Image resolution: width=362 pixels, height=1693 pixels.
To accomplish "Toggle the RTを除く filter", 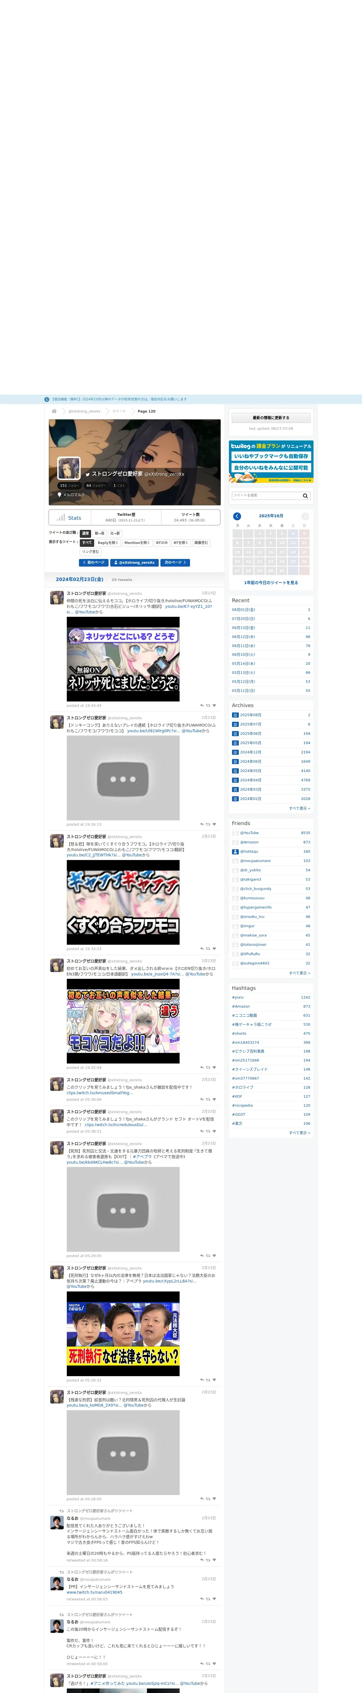I will pyautogui.click(x=181, y=542).
